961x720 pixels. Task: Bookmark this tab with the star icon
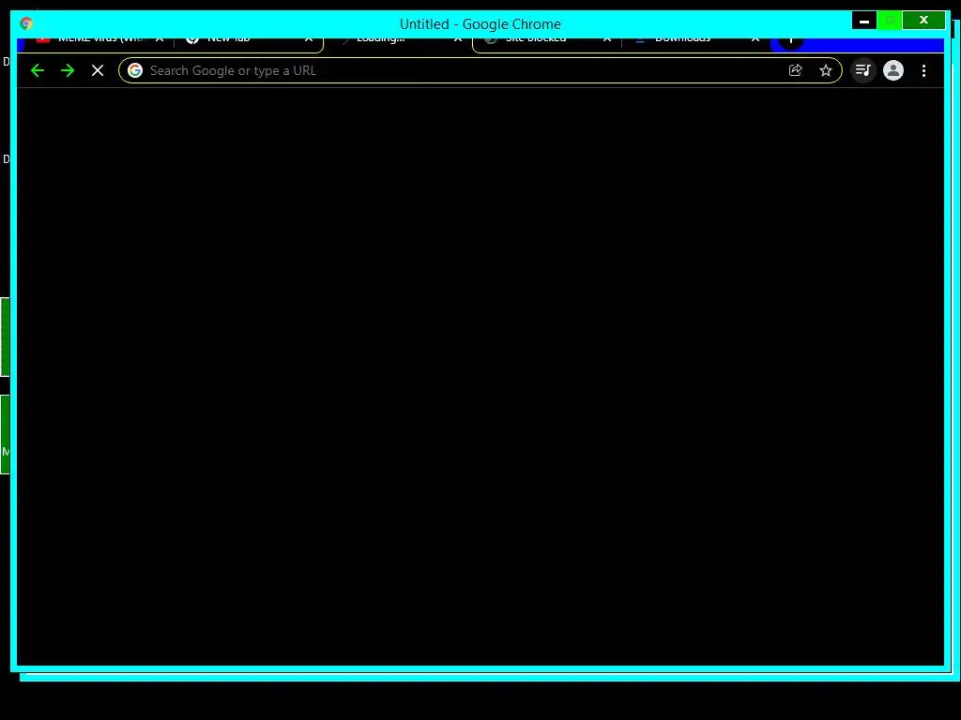(826, 70)
